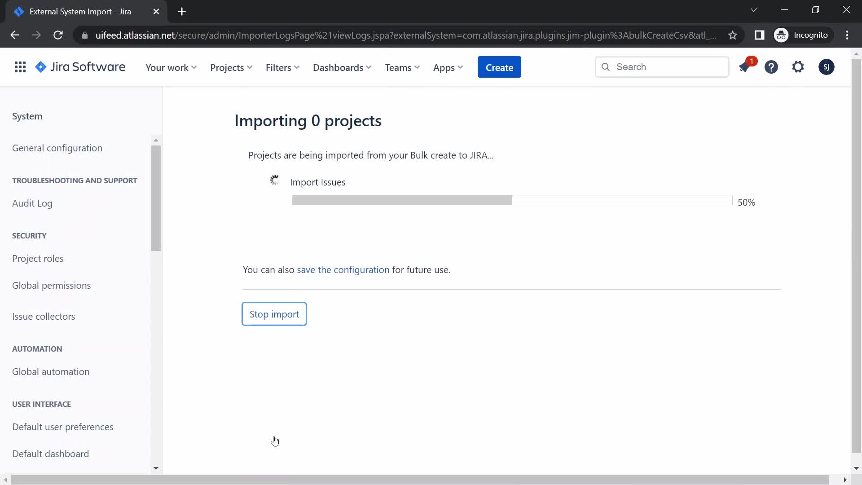The height and width of the screenshot is (485, 862).
Task: Select the Audit Log menu item
Action: pos(32,203)
